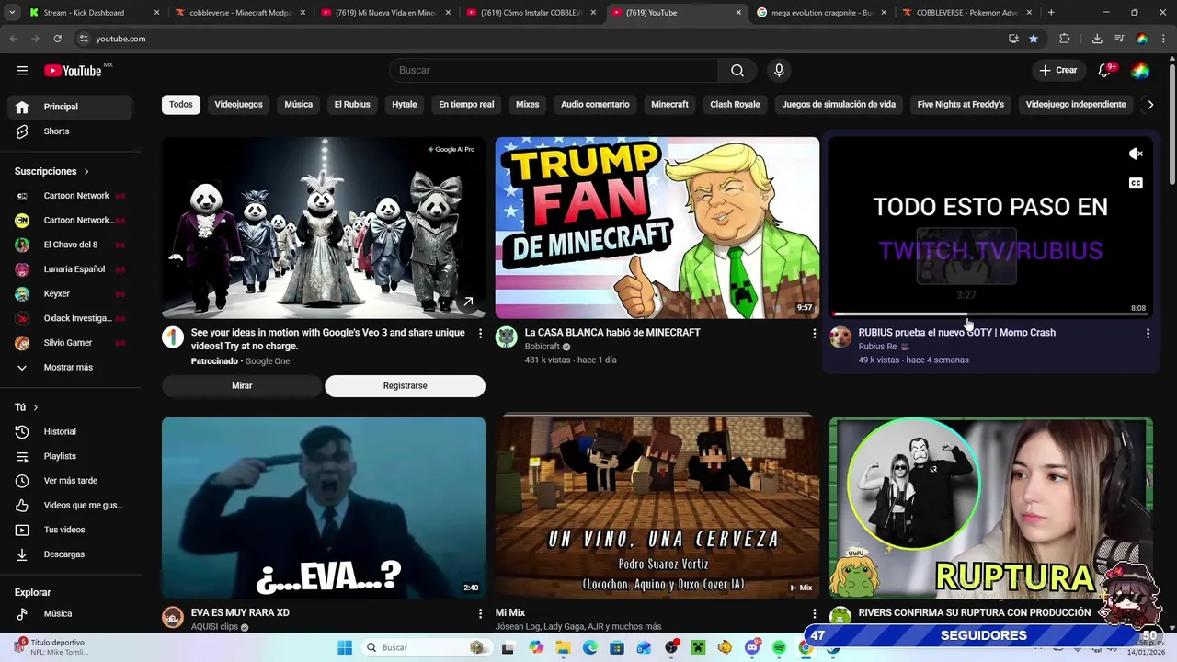The height and width of the screenshot is (662, 1177).
Task: Click Registrarse button on ad
Action: (x=405, y=386)
